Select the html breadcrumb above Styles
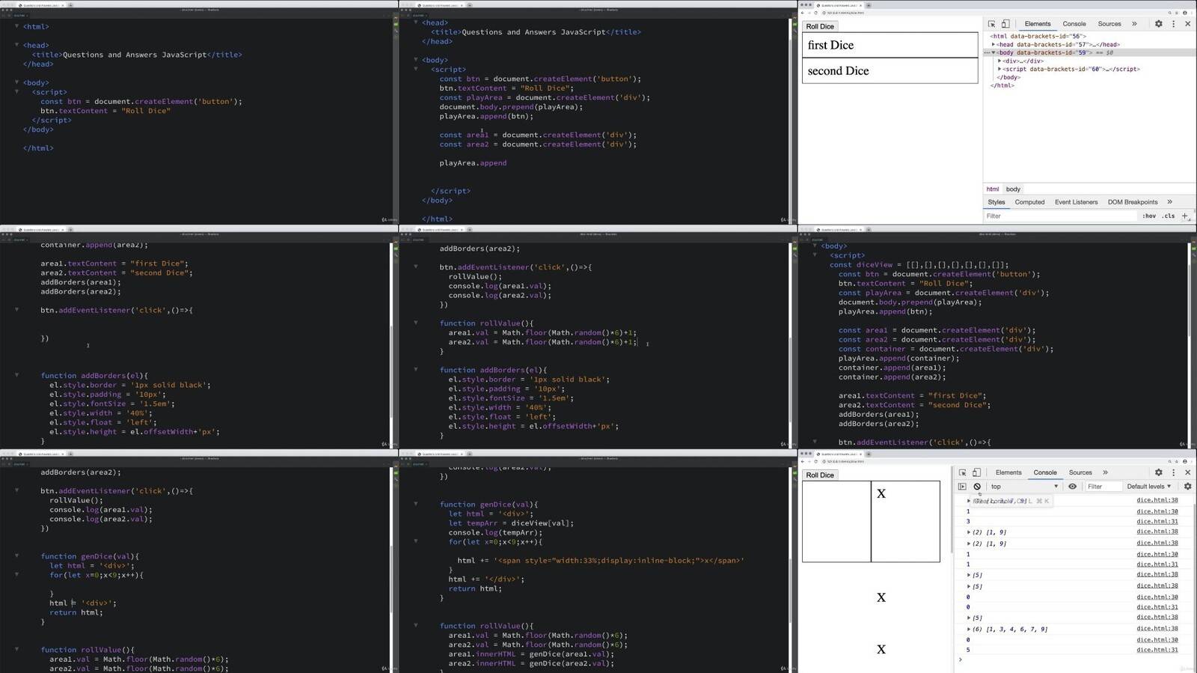The height and width of the screenshot is (673, 1197). point(992,189)
